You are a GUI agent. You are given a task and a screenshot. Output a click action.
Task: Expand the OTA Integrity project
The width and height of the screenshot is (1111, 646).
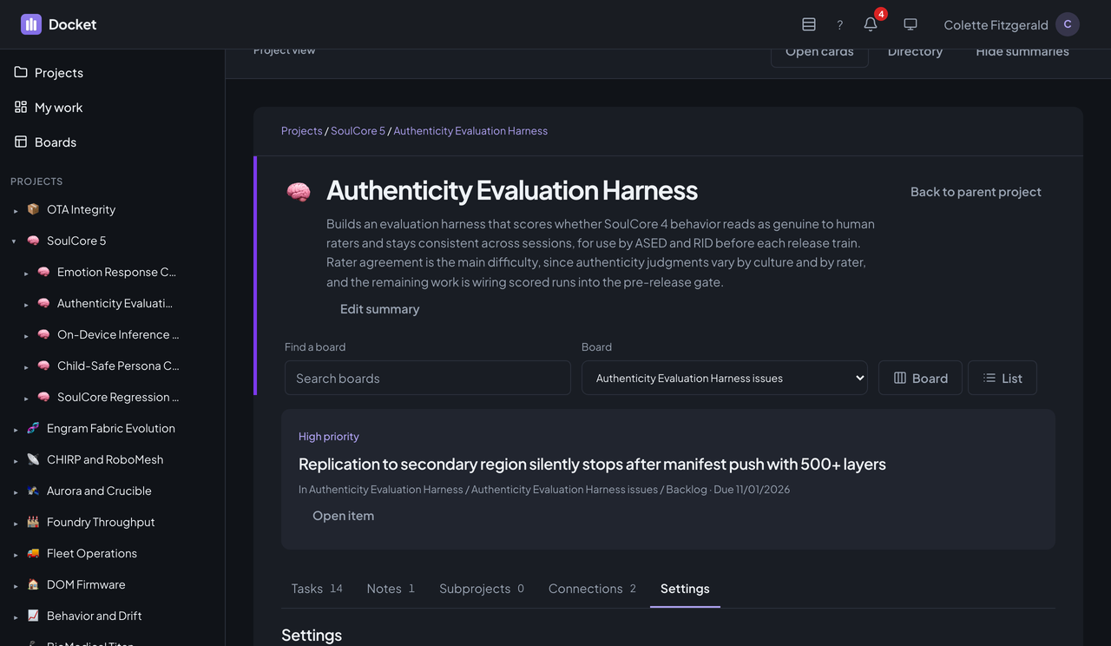tap(14, 210)
